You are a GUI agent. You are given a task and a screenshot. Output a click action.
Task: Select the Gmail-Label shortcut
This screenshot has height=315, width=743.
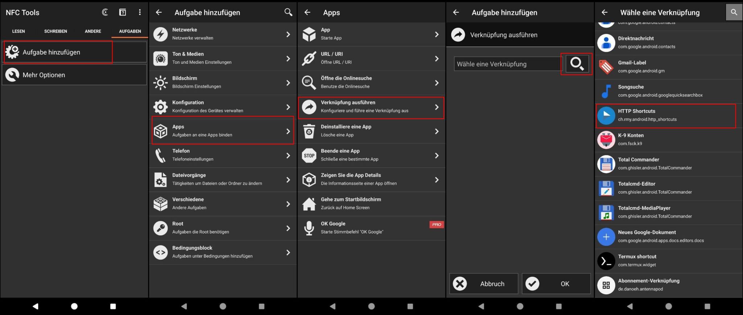tap(669, 67)
